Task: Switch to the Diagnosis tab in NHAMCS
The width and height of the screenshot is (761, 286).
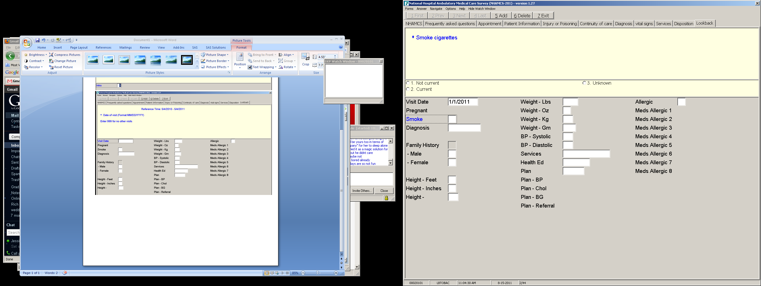Action: pos(623,23)
